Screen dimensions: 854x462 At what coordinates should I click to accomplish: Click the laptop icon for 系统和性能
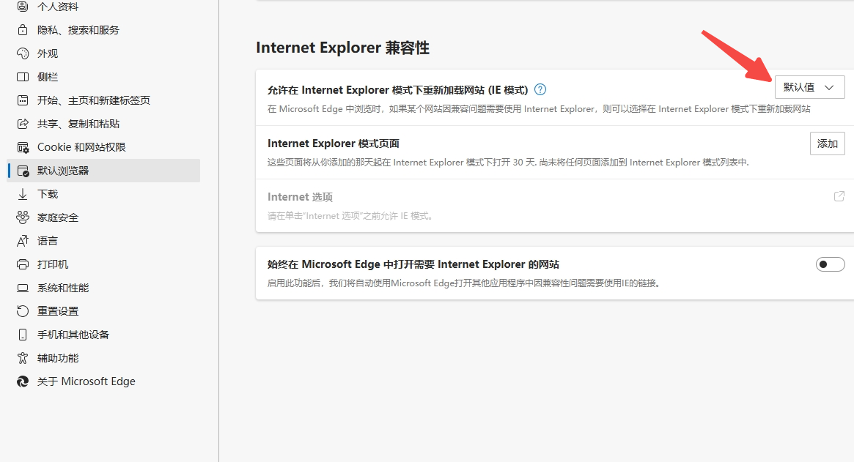point(22,288)
